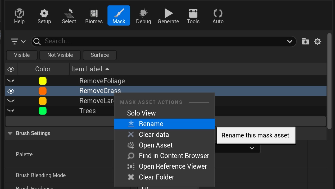The height and width of the screenshot is (189, 335).
Task: Click the Generate play tool
Action: (x=168, y=16)
